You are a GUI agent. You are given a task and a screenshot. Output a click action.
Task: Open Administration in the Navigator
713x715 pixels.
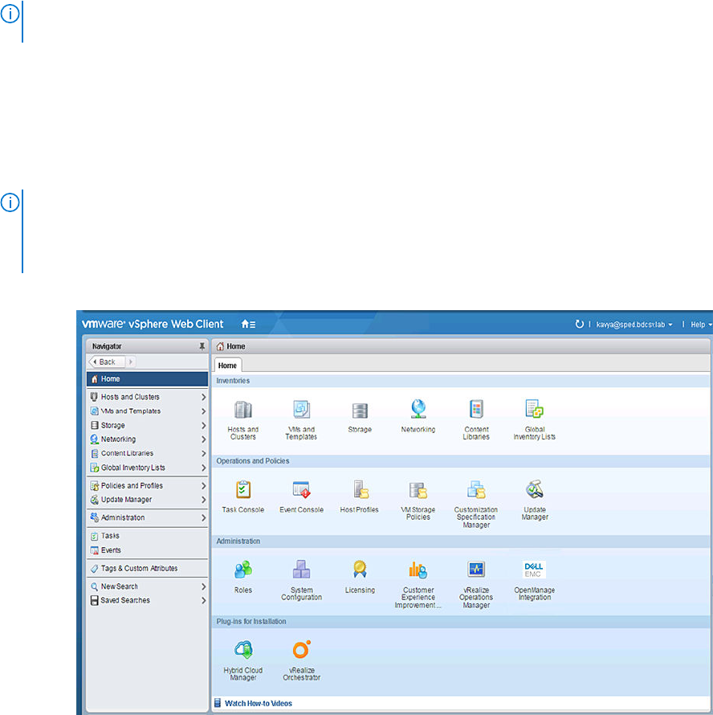click(147, 517)
